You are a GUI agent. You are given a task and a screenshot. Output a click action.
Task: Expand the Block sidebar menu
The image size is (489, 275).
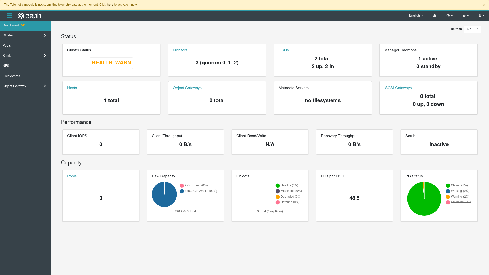coord(25,56)
